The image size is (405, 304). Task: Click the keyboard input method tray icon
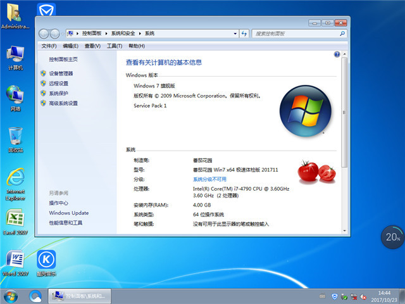click(x=322, y=296)
